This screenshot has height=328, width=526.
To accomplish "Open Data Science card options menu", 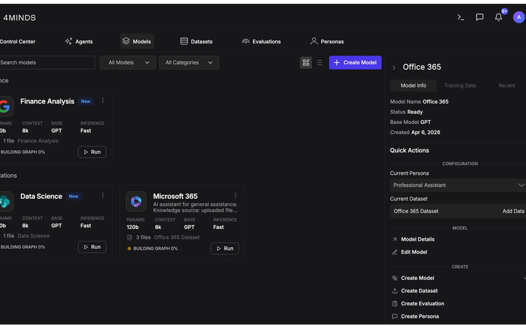I will [x=103, y=195].
